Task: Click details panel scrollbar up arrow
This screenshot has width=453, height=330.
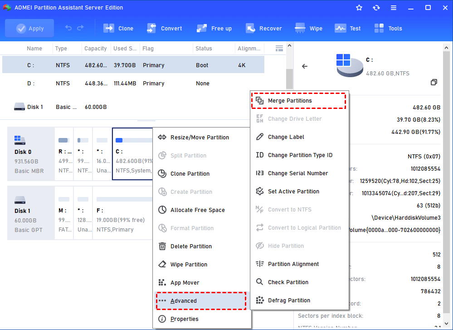Action: [x=446, y=48]
